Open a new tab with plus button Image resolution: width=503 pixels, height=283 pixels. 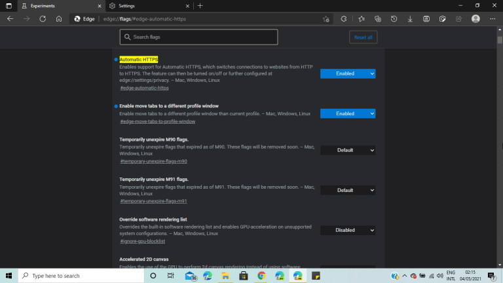pos(200,6)
